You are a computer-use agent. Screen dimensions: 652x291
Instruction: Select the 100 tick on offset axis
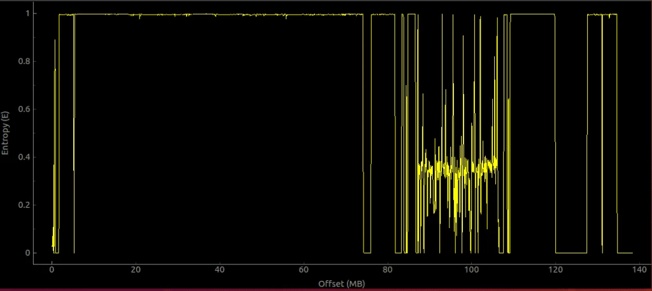click(x=471, y=269)
